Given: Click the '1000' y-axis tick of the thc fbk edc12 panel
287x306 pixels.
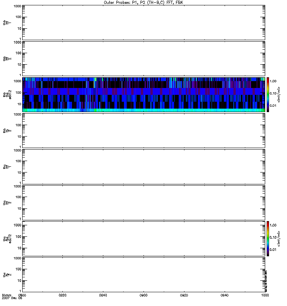Looking at the screenshot, I should (x=17, y=225).
